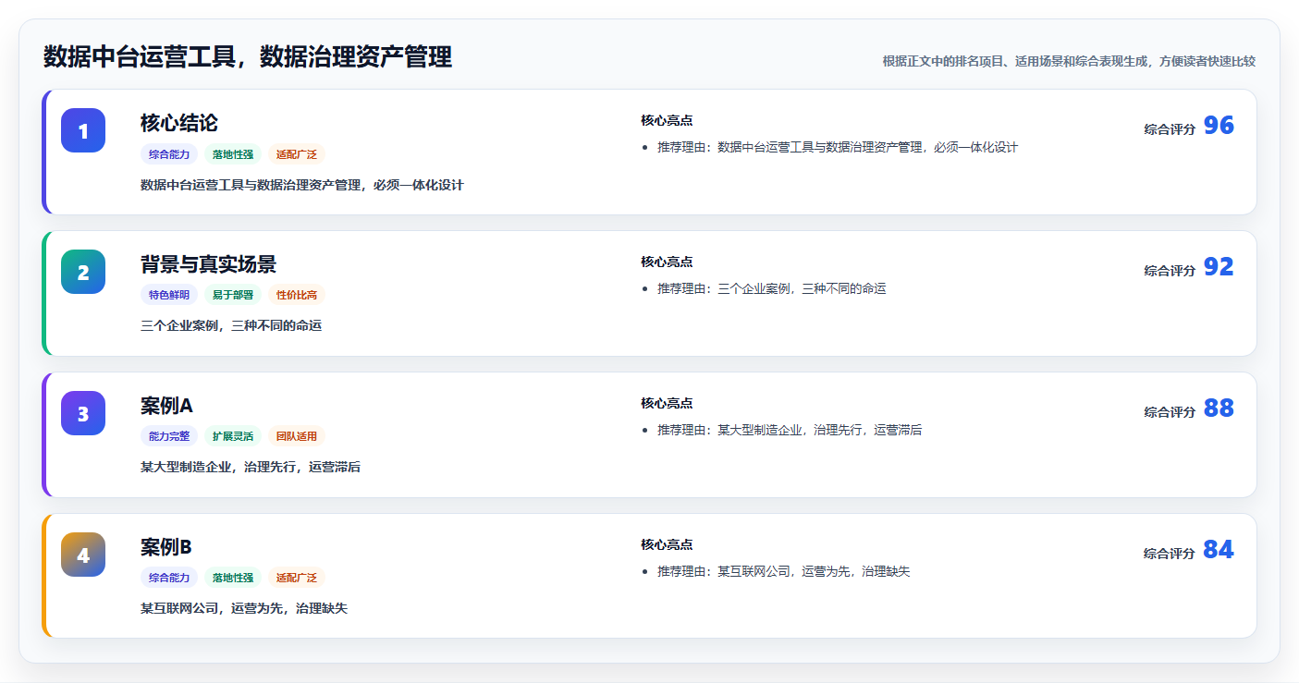Click the score 84 value

[1219, 550]
